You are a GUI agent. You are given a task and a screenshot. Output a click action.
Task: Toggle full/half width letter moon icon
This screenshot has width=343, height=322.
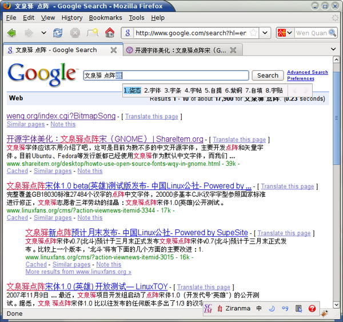coord(272,309)
